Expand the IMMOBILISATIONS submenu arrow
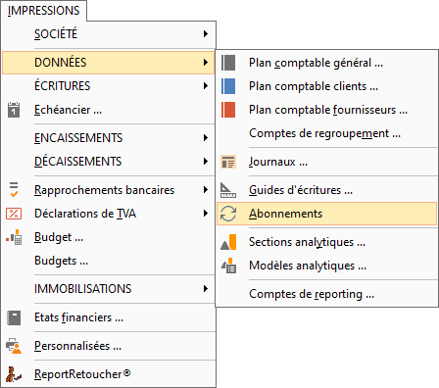 tap(206, 289)
